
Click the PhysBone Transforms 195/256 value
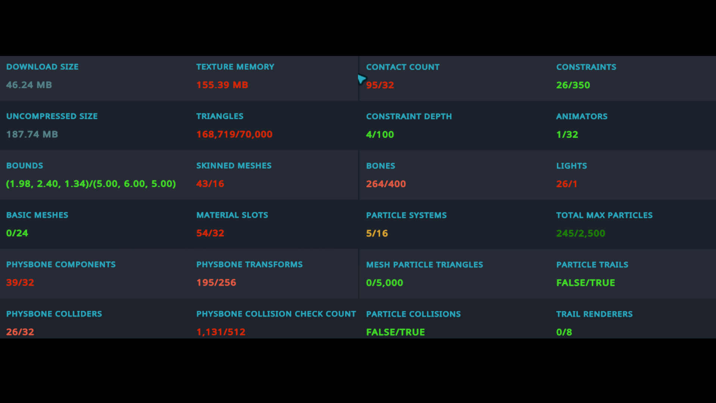click(x=216, y=282)
